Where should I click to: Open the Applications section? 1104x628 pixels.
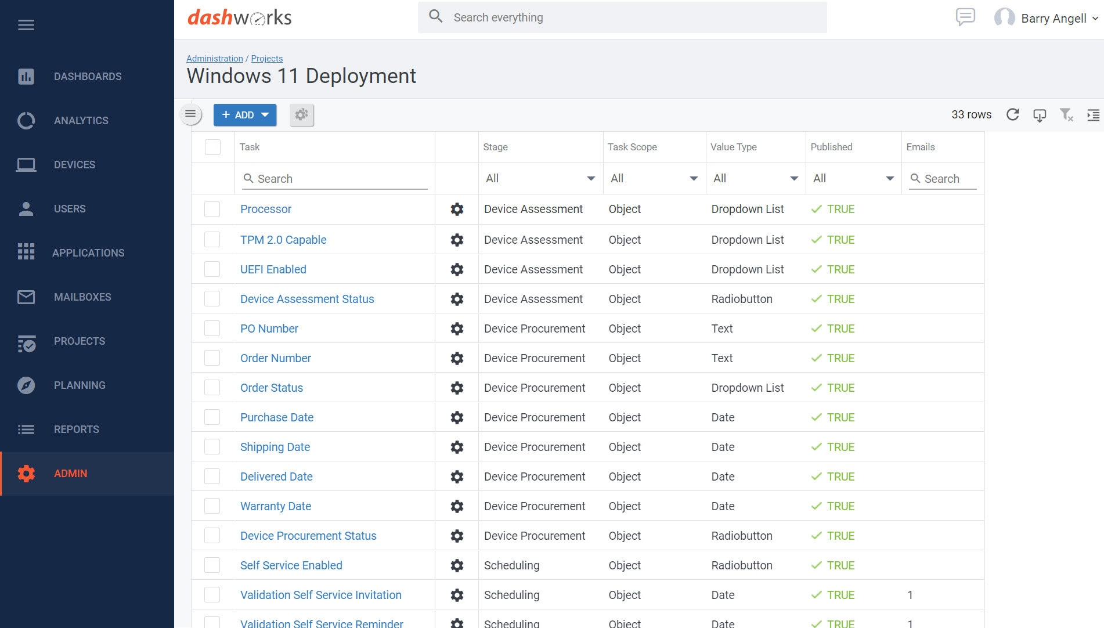coord(87,253)
